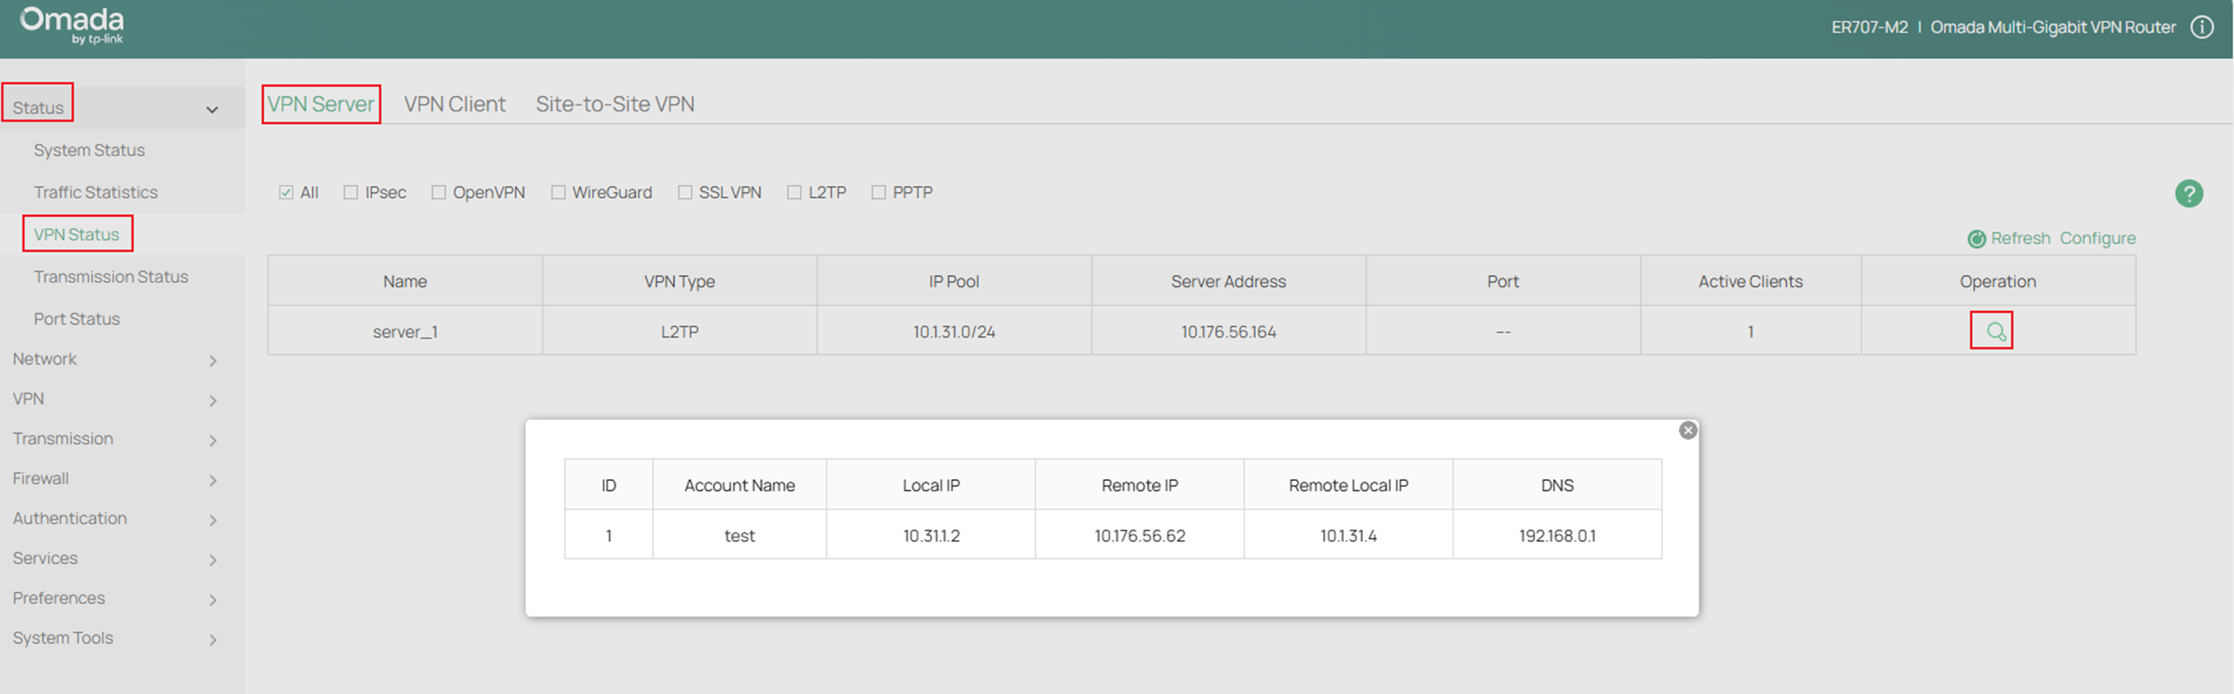Click server address 10.176.56.164
This screenshot has width=2234, height=694.
coord(1228,331)
